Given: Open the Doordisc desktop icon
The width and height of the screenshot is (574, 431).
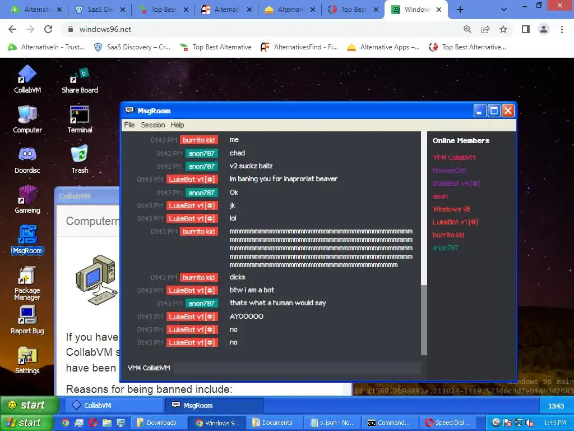Looking at the screenshot, I should coord(27,160).
